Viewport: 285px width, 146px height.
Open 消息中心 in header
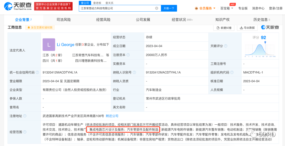click(x=258, y=8)
